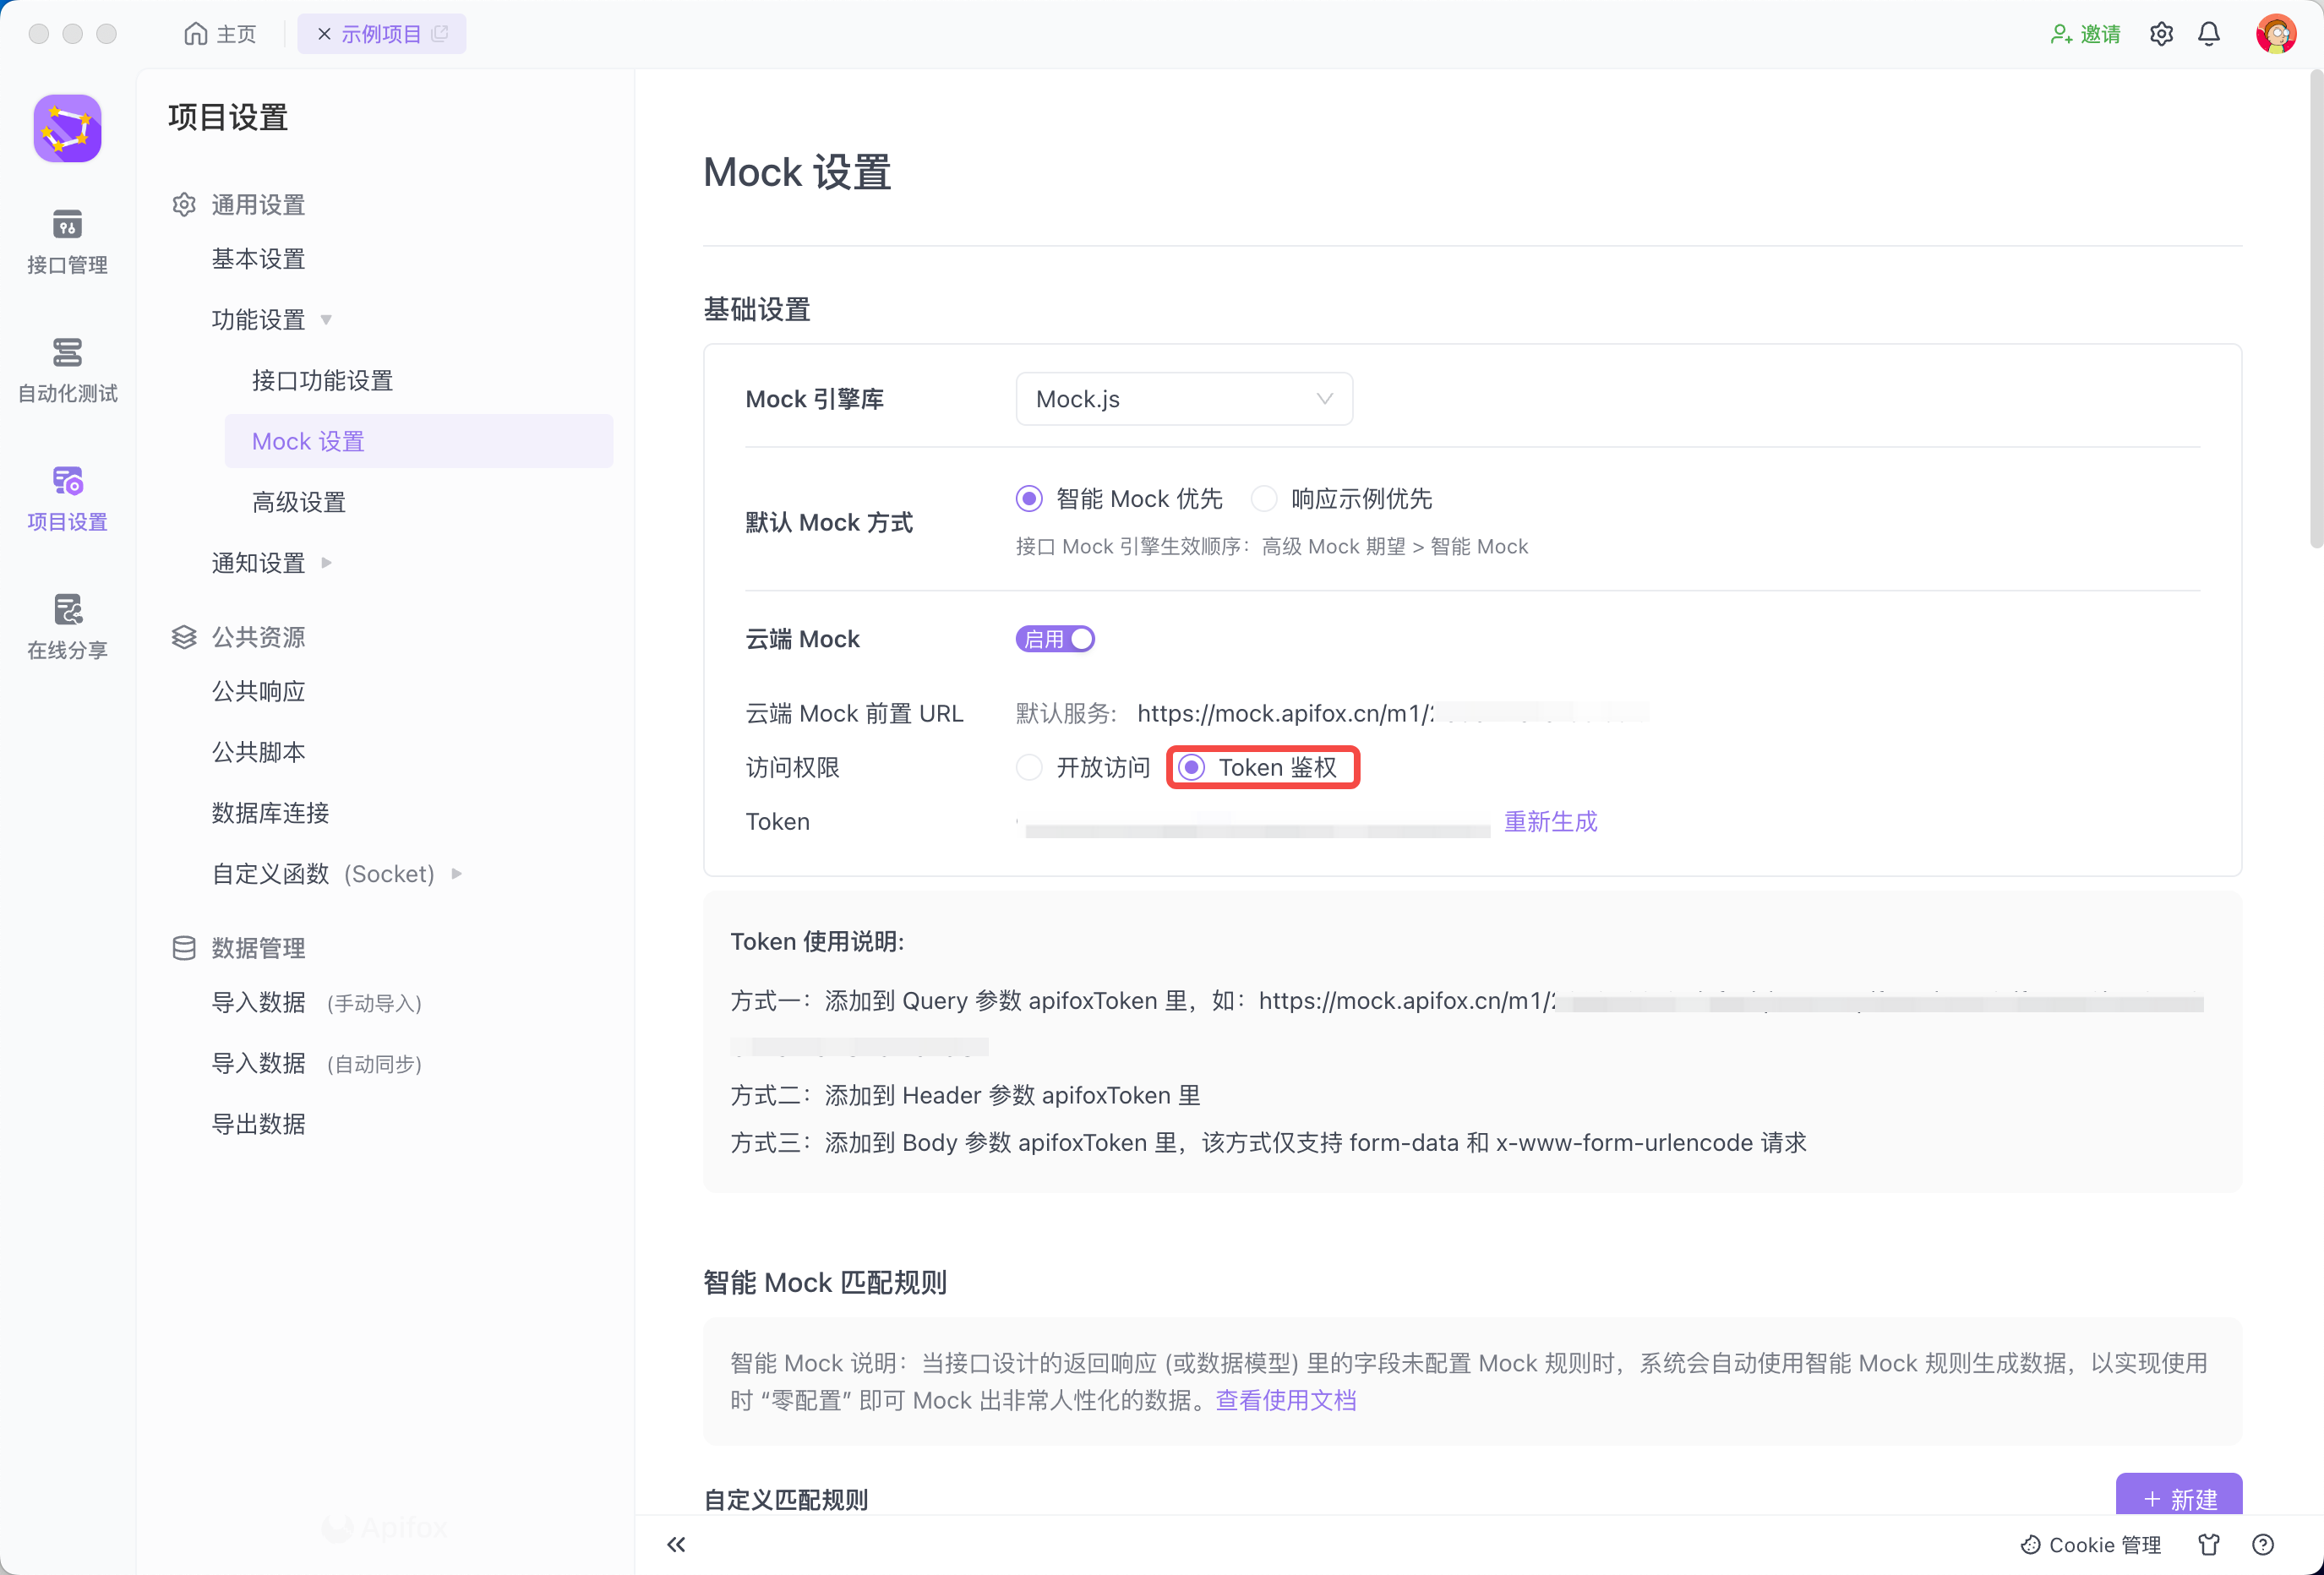Click the notification bell icon
Screen dimensions: 2324x1575
(x=2209, y=34)
